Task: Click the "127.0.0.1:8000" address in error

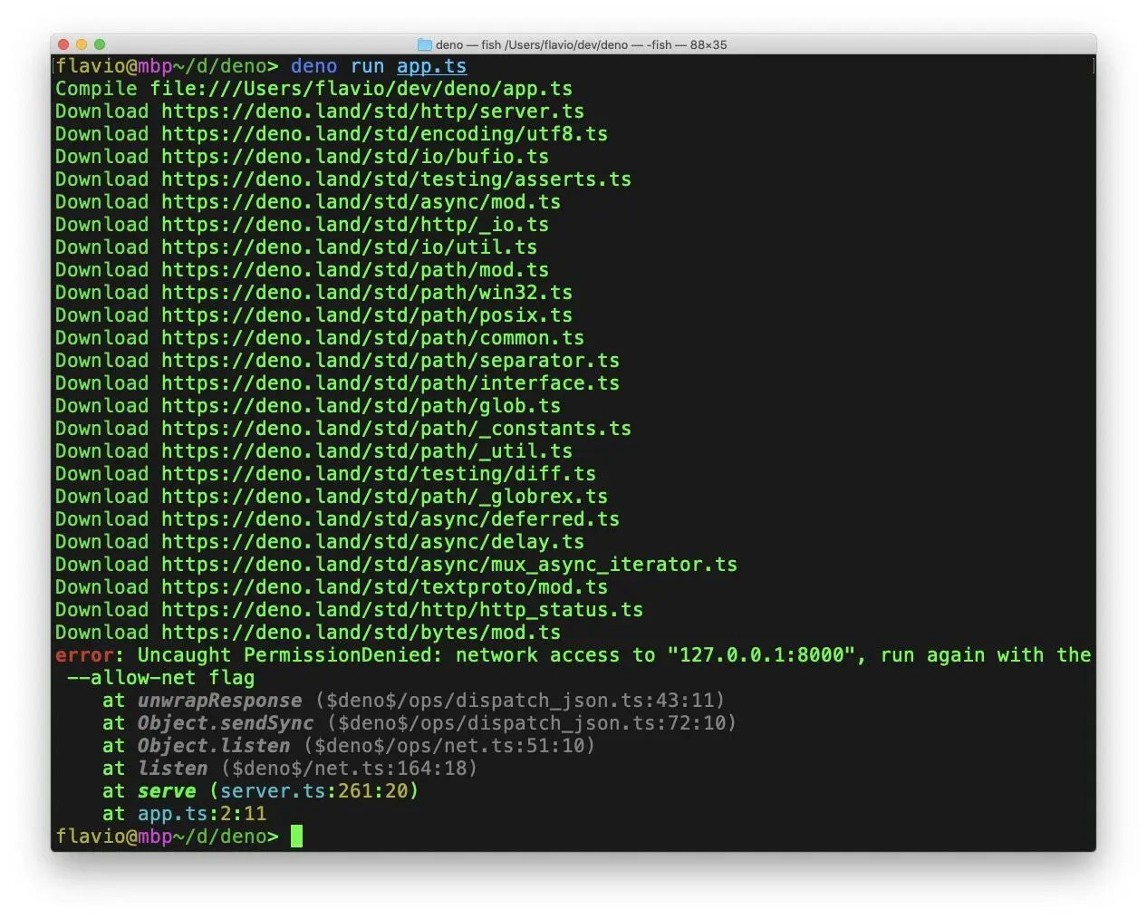Action: pos(761,655)
